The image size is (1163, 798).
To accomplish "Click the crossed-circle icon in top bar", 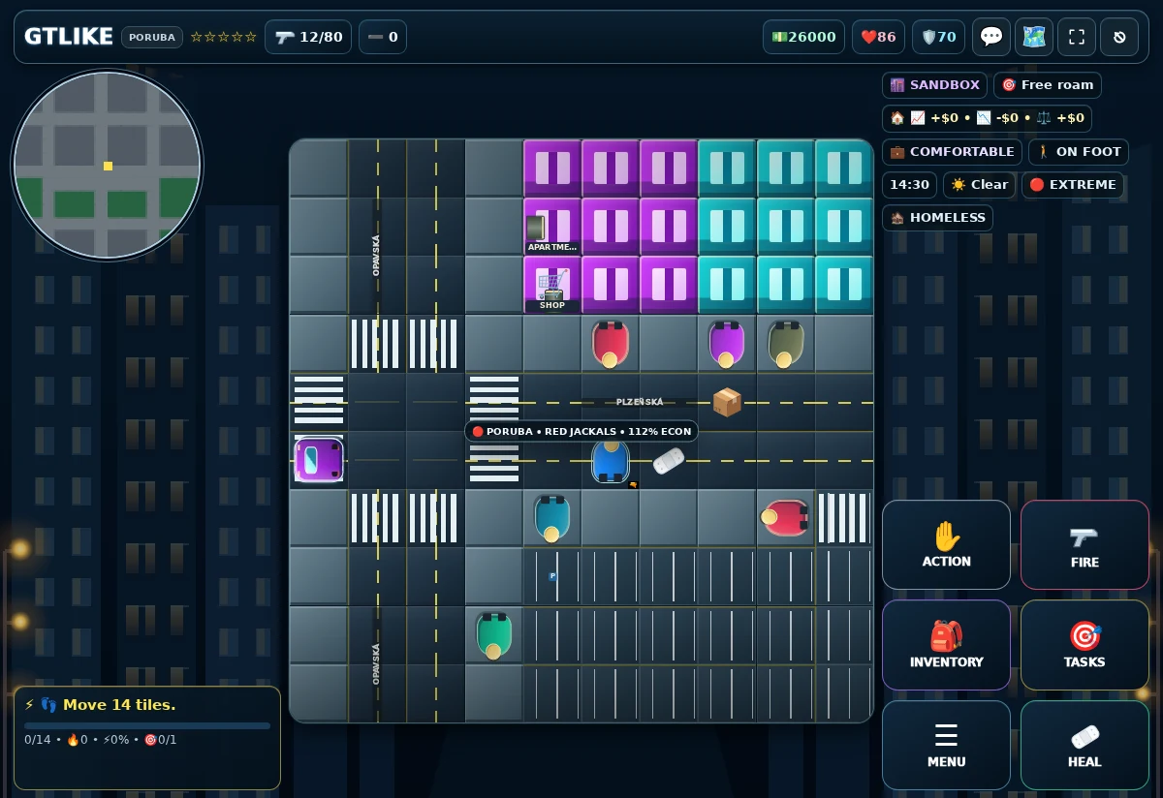I will (1119, 37).
